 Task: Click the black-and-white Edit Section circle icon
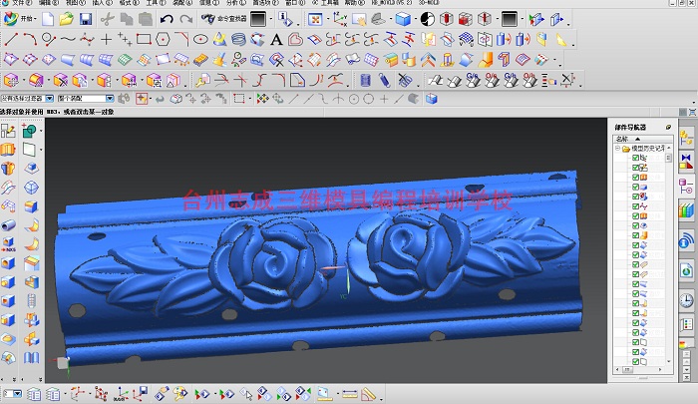pos(428,19)
